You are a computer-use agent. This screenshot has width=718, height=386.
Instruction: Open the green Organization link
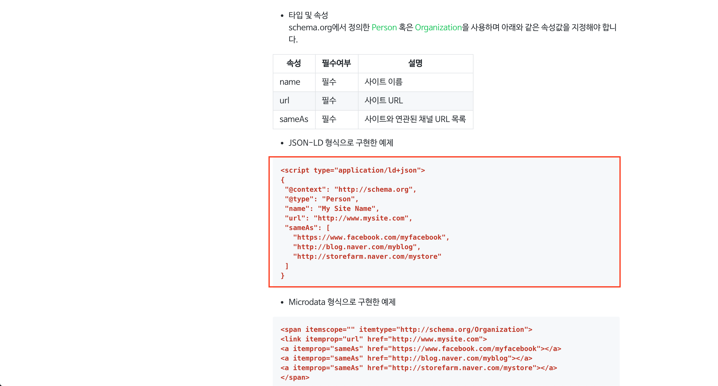tap(438, 27)
